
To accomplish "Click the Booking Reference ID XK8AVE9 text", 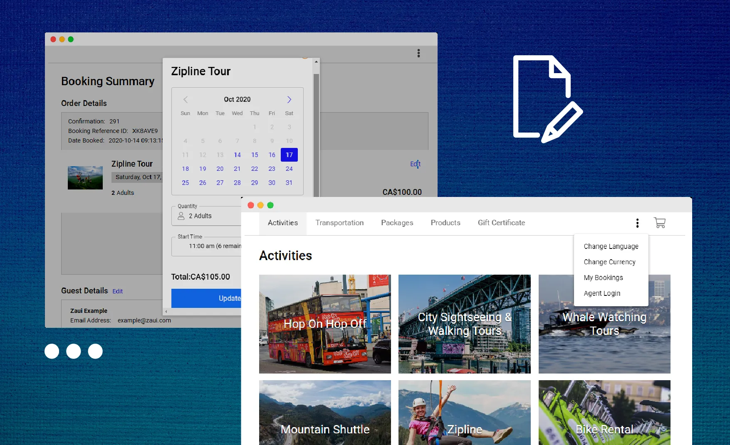I will [113, 131].
